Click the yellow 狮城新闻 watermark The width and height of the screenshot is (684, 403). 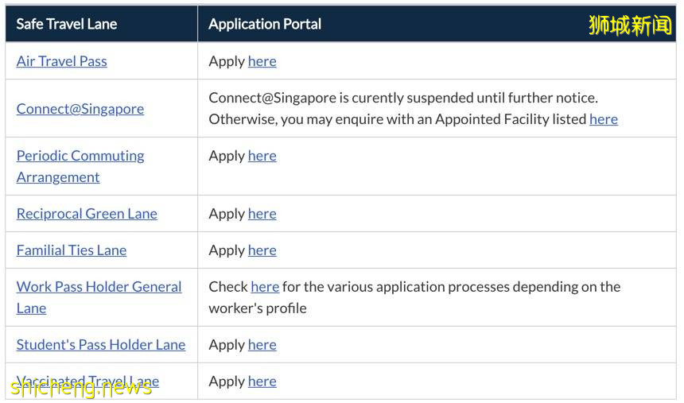[x=630, y=25]
